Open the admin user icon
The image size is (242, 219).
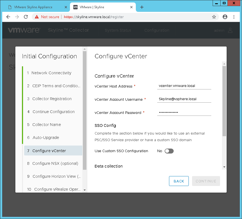230,30
